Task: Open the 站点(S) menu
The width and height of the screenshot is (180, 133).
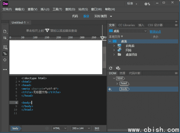Action: (x=83, y=9)
